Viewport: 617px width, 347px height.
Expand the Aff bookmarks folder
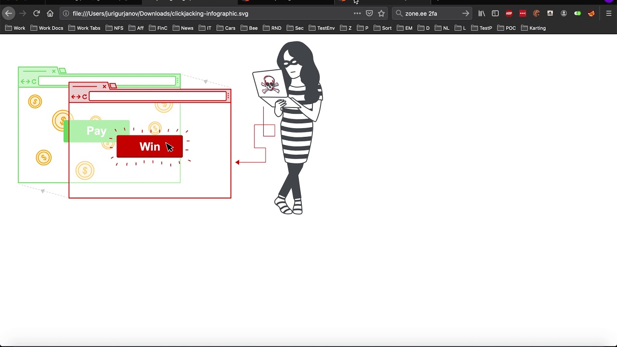[136, 28]
